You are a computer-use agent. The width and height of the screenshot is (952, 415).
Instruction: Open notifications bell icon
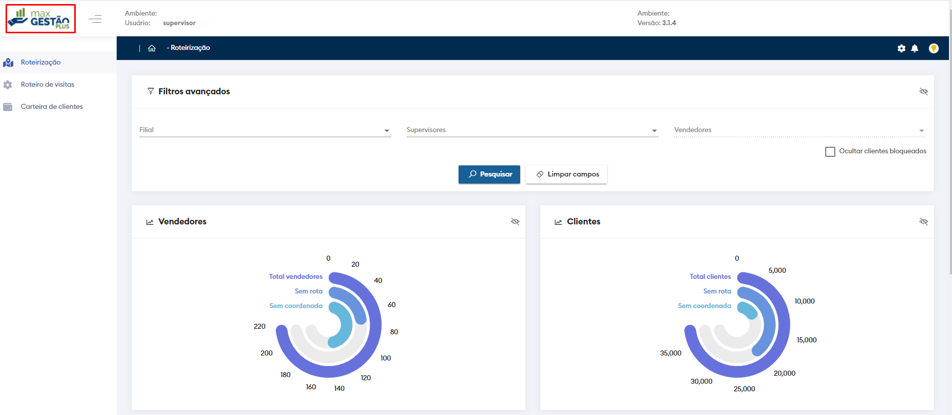pyautogui.click(x=915, y=48)
